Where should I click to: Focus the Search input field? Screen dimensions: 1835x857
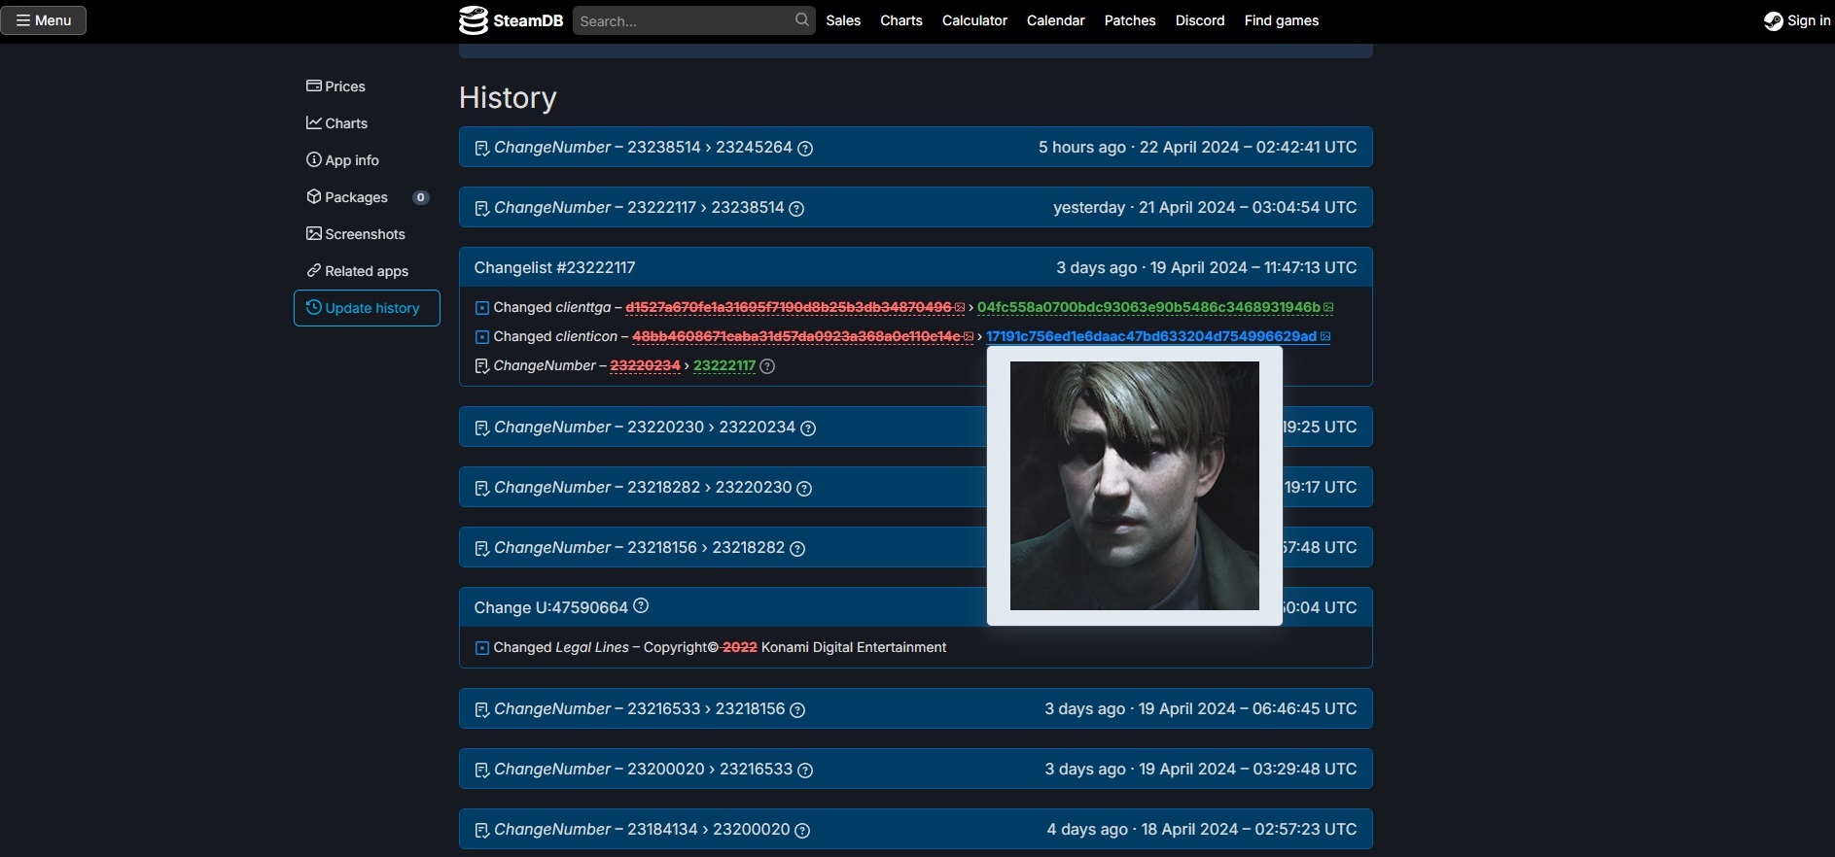(x=693, y=20)
